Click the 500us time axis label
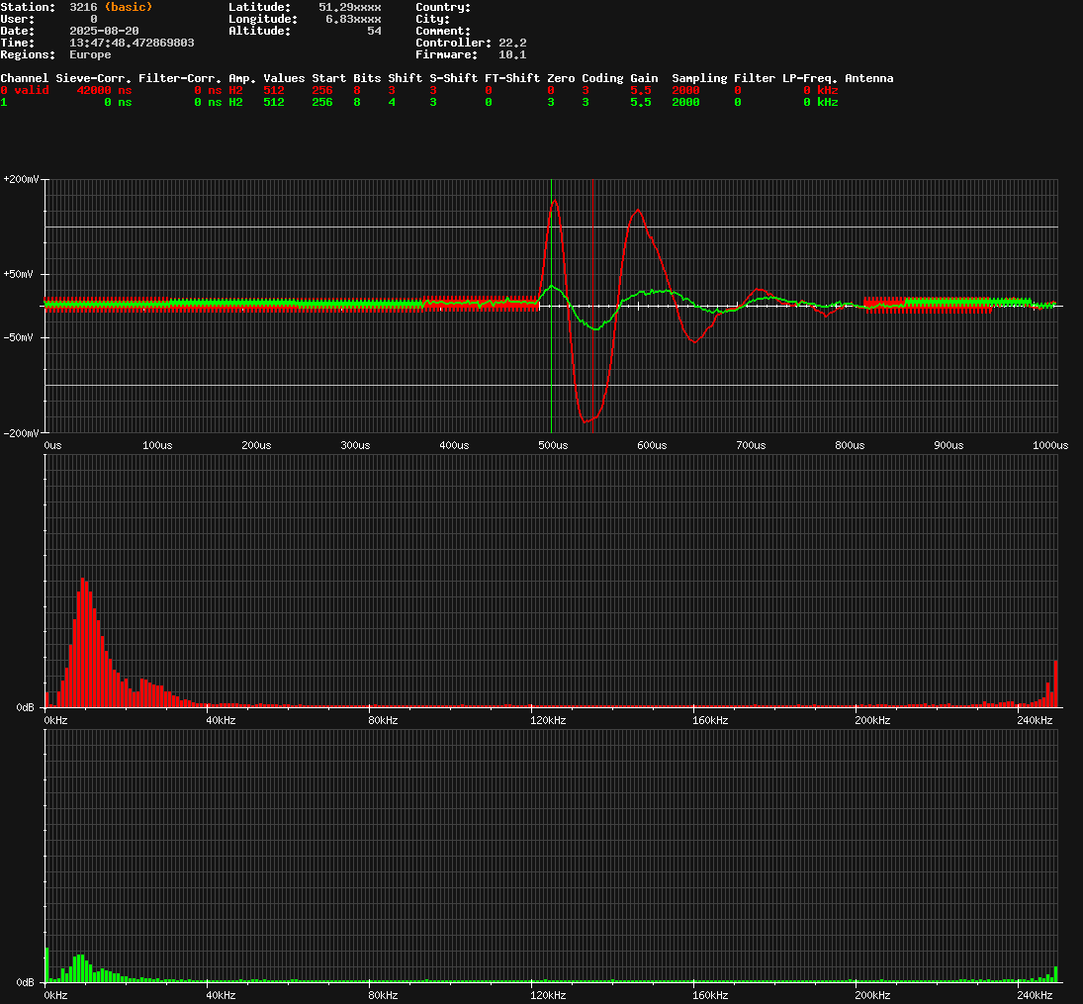The height and width of the screenshot is (1004, 1083). 553,445
